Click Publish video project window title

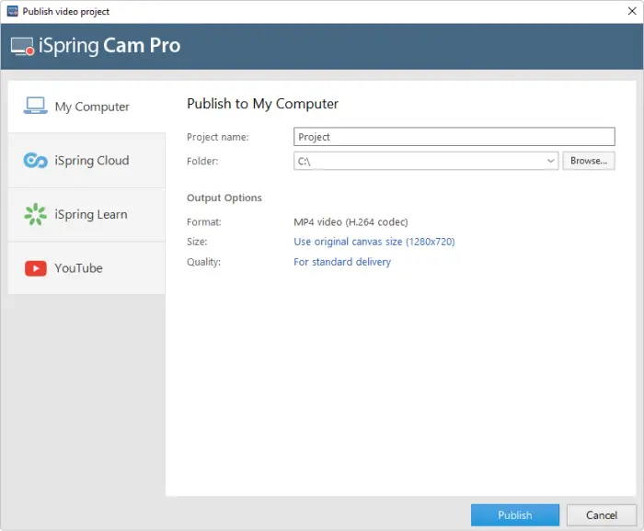point(65,11)
